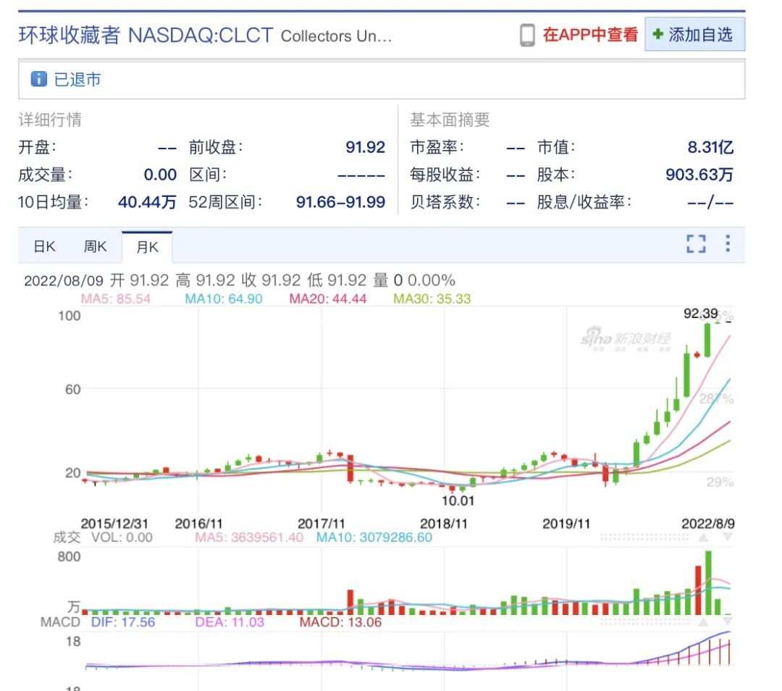Click the 详细行情 section heading
Image resolution: width=782 pixels, height=691 pixels.
50,120
